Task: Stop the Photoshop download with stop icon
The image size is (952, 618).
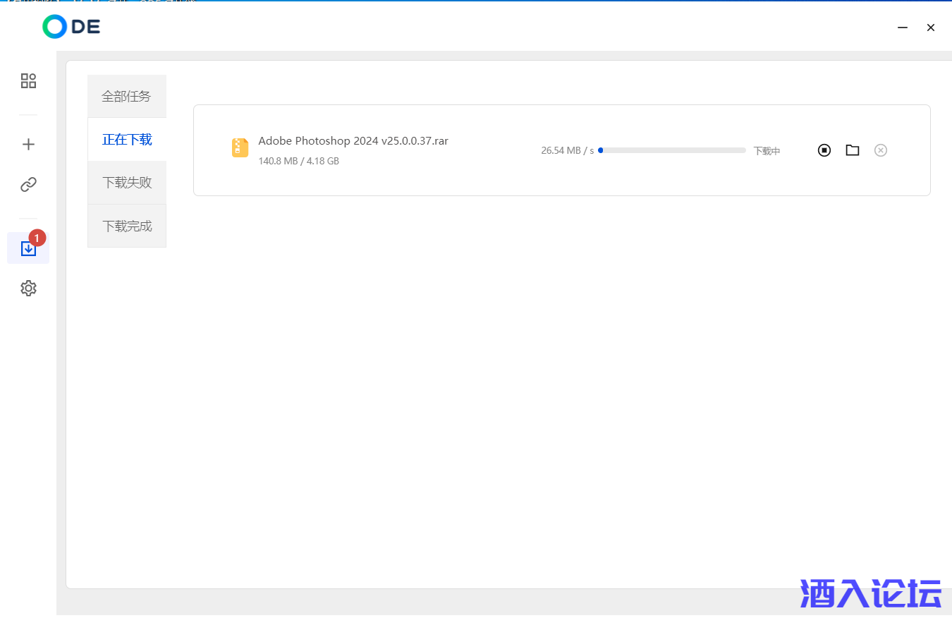Action: (x=824, y=150)
